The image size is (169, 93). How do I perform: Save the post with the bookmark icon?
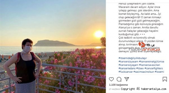pos(165,79)
